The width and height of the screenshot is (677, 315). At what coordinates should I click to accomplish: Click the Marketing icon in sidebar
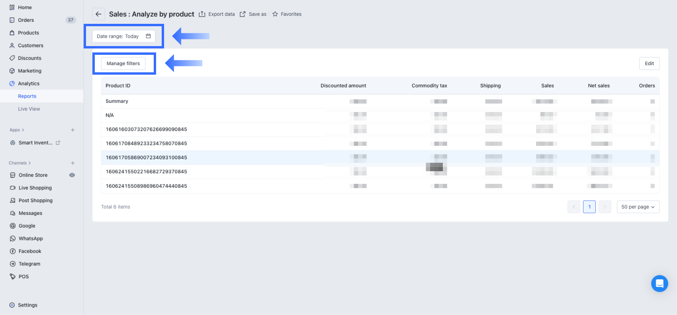12,71
